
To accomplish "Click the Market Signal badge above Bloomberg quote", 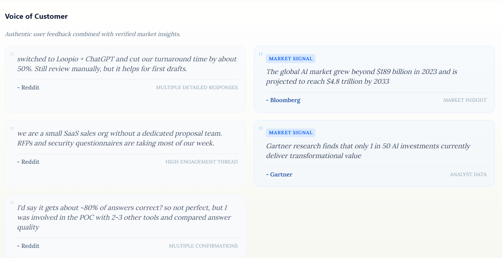I will [x=290, y=59].
